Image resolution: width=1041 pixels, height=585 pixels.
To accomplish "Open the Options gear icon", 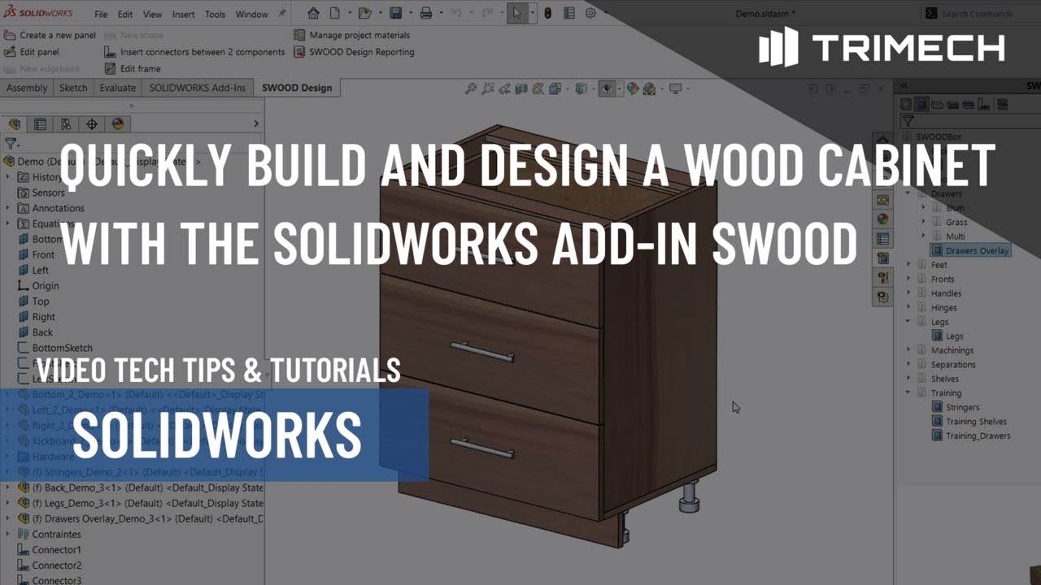I will coord(590,13).
